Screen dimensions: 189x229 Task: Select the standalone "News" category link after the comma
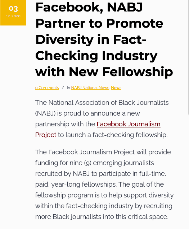[116, 88]
